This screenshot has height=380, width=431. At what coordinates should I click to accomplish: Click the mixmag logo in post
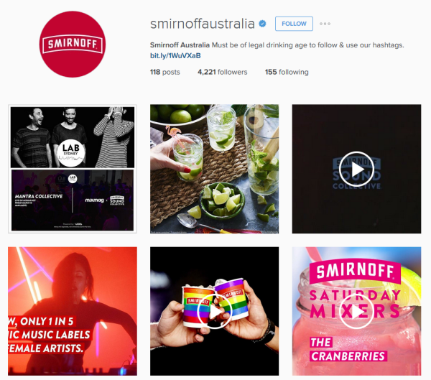pyautogui.click(x=94, y=200)
